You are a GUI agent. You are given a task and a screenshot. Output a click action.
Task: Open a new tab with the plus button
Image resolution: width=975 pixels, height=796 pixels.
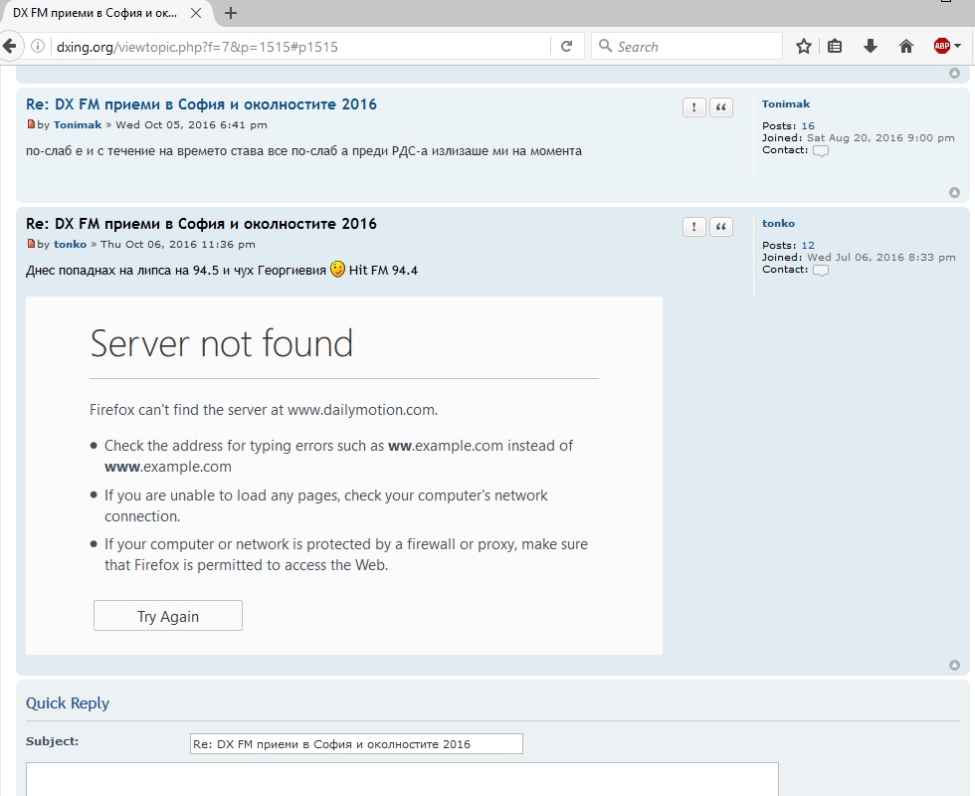point(231,13)
